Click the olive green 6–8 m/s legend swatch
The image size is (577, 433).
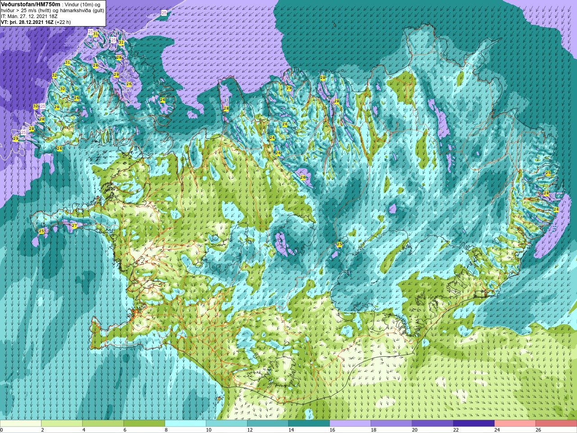pyautogui.click(x=144, y=424)
